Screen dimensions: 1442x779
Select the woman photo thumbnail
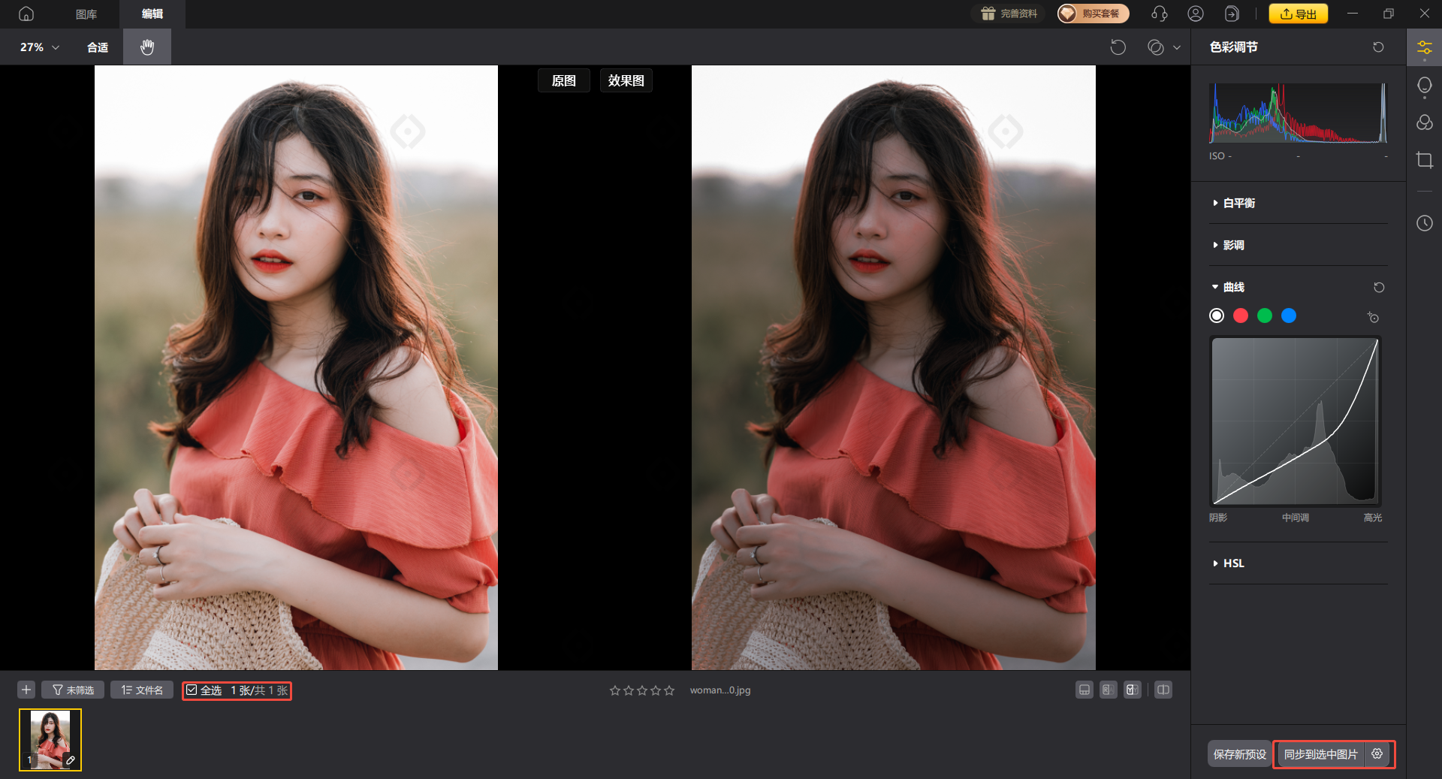(x=50, y=740)
